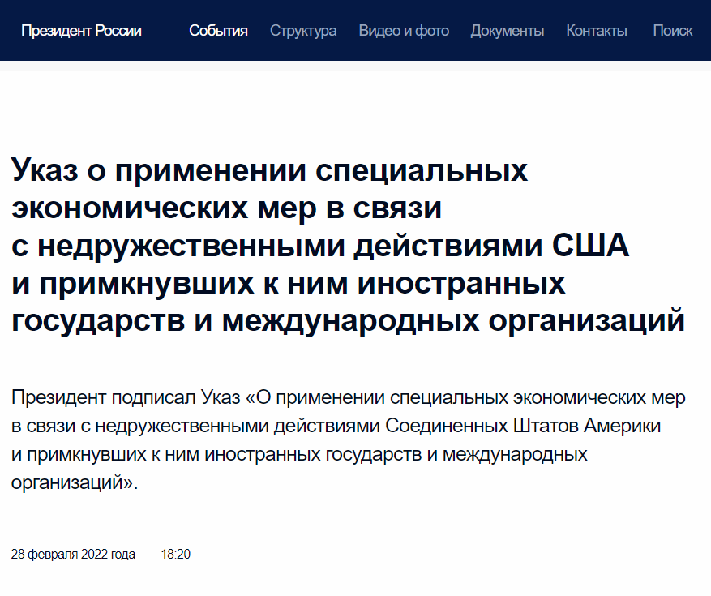This screenshot has width=711, height=596.
Task: Click the summary's final word 'организаций»'
Action: coord(75,482)
